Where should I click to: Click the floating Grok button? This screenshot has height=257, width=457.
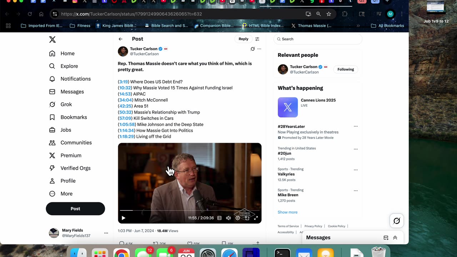click(397, 221)
